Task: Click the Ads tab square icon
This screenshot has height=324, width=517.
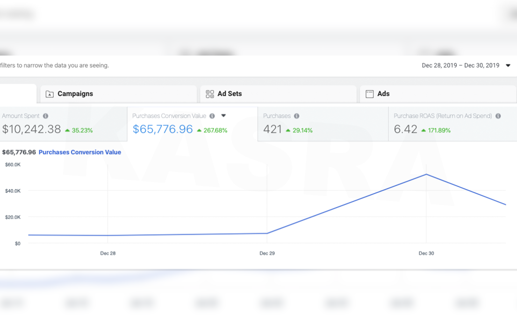Action: click(369, 94)
